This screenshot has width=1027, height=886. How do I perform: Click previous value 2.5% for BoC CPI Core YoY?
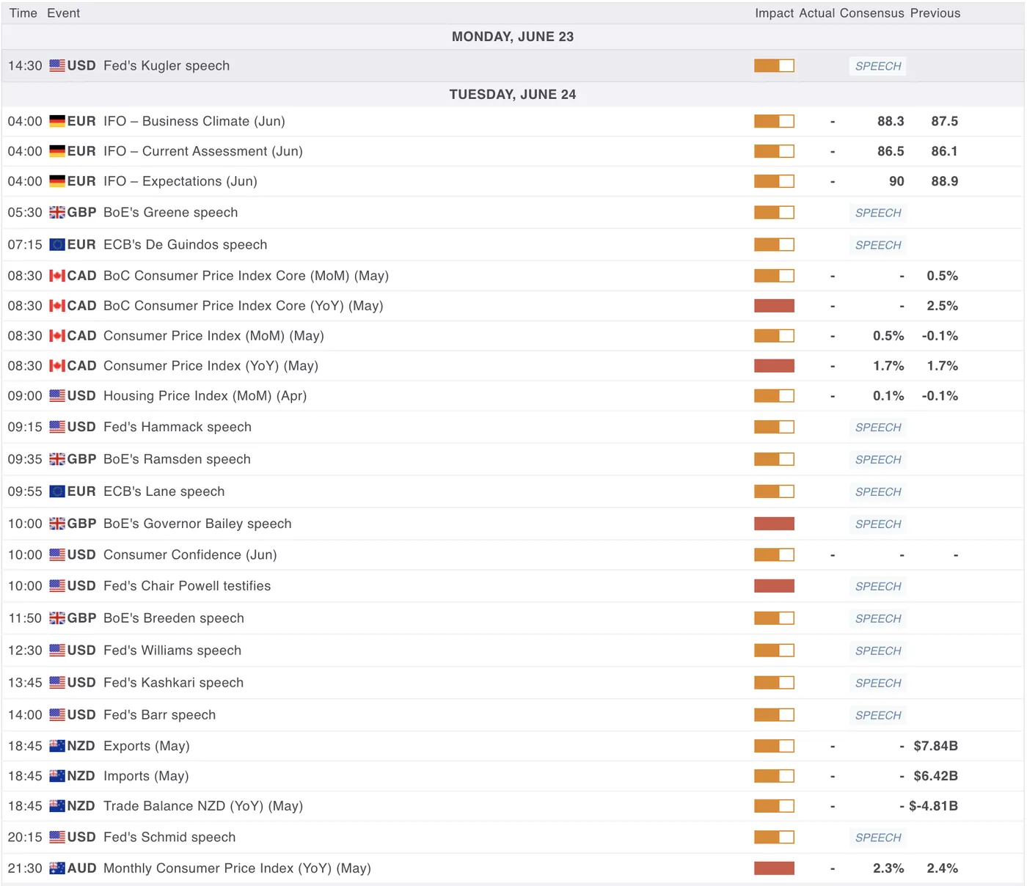coord(942,306)
